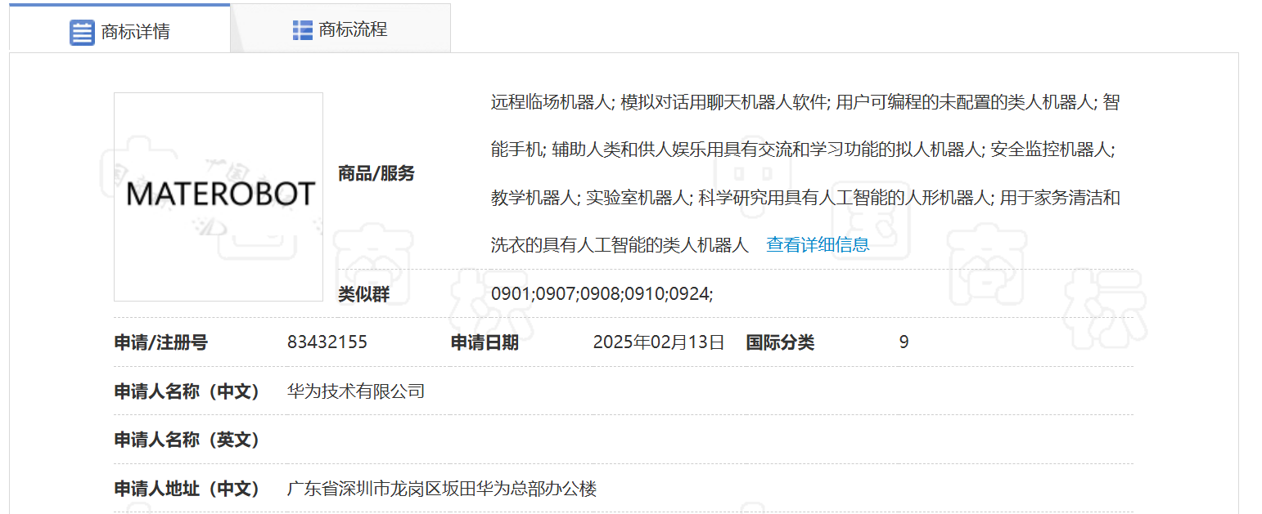Click the 申请日期 label
This screenshot has width=1262, height=514.
point(485,342)
